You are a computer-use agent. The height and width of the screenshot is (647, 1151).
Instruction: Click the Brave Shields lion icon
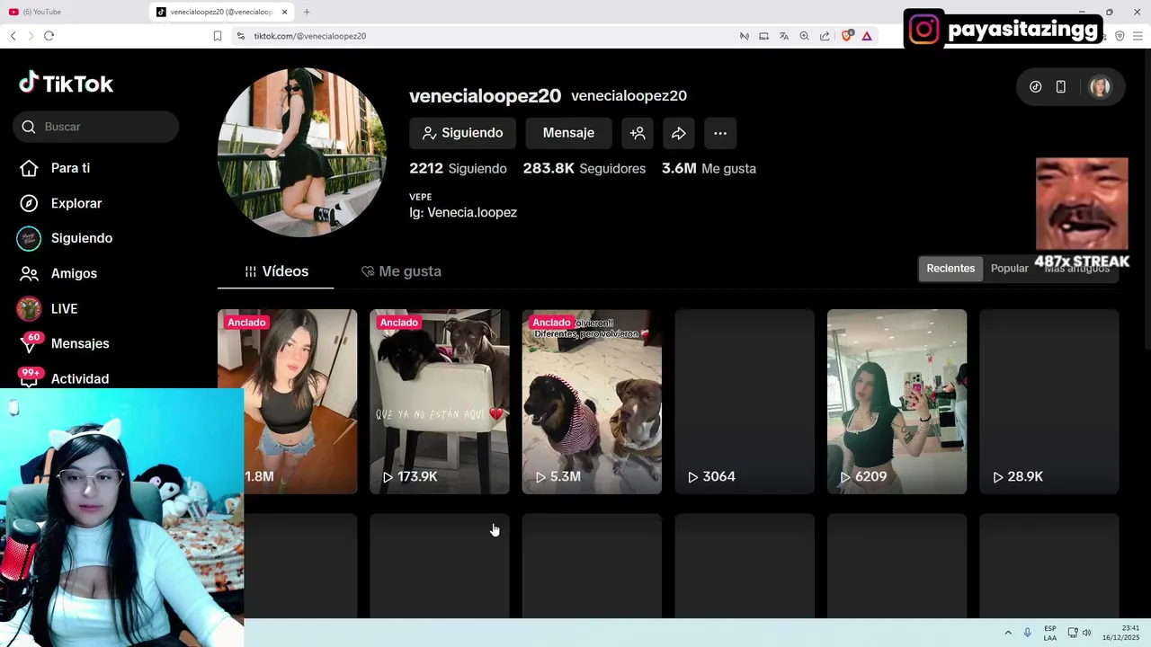pyautogui.click(x=847, y=36)
